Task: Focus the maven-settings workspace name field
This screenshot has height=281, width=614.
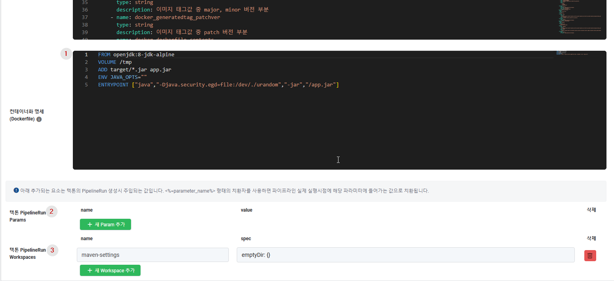Action: point(153,255)
